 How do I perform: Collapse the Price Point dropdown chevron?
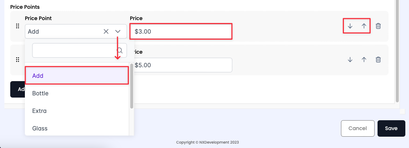coord(118,31)
